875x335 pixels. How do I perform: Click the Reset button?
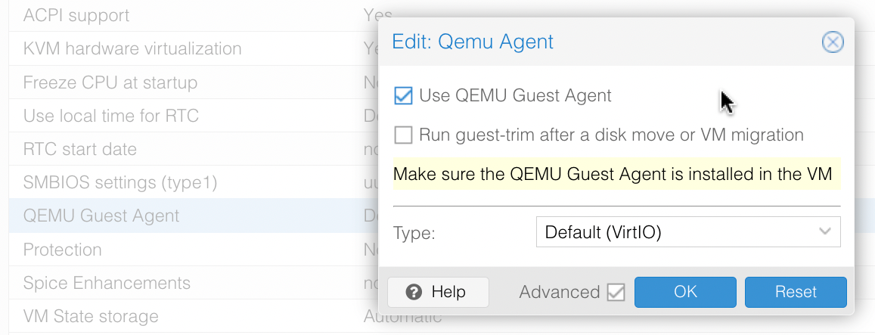[x=796, y=292]
